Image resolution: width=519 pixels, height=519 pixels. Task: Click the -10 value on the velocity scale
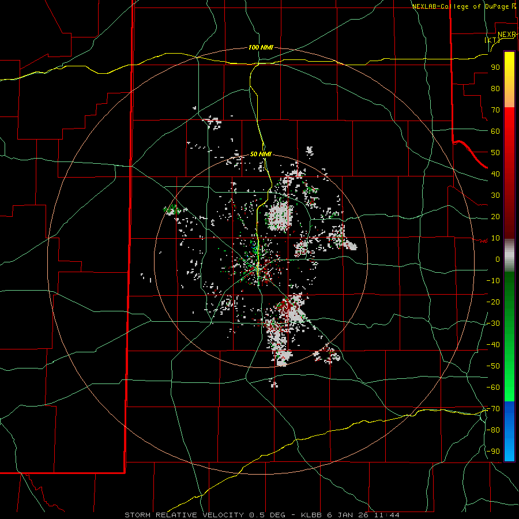[x=493, y=281]
